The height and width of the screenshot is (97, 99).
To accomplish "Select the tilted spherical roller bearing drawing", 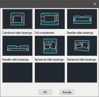I will pos(82,46).
